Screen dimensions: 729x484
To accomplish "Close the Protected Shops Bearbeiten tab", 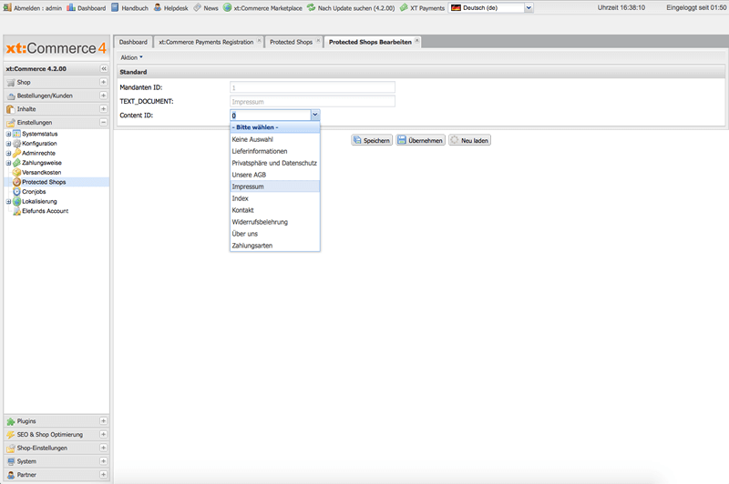I will coord(416,40).
